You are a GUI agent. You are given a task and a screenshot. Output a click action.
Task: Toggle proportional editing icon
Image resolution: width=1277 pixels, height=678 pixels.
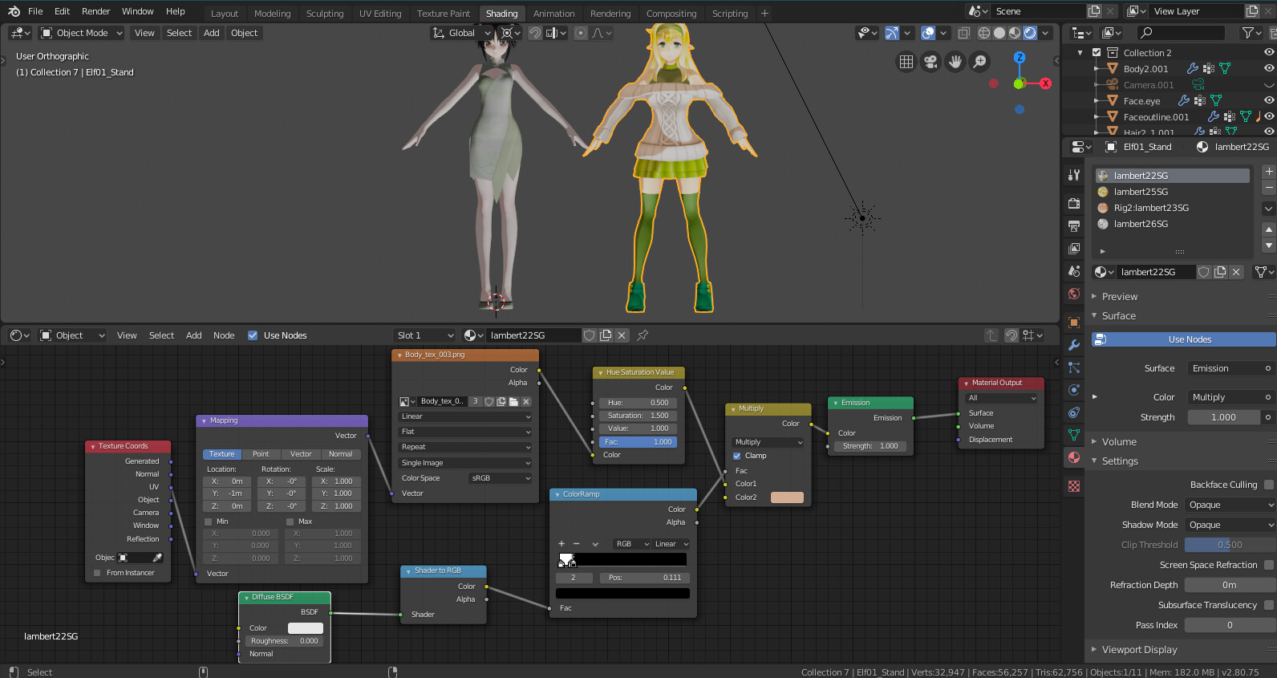580,33
